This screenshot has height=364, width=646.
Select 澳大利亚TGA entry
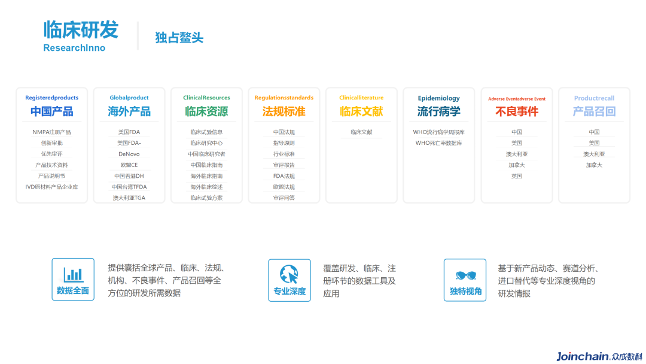tap(129, 198)
